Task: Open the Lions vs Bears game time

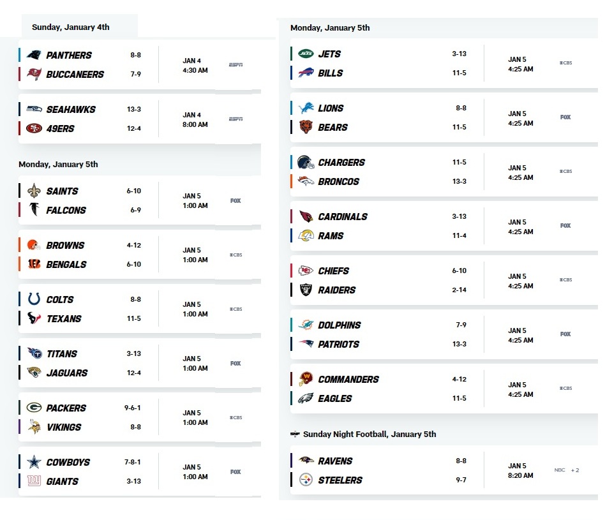Action: pos(520,119)
